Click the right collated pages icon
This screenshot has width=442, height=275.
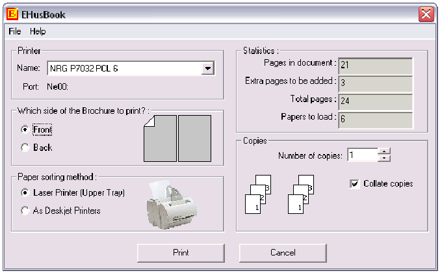pyautogui.click(x=304, y=194)
